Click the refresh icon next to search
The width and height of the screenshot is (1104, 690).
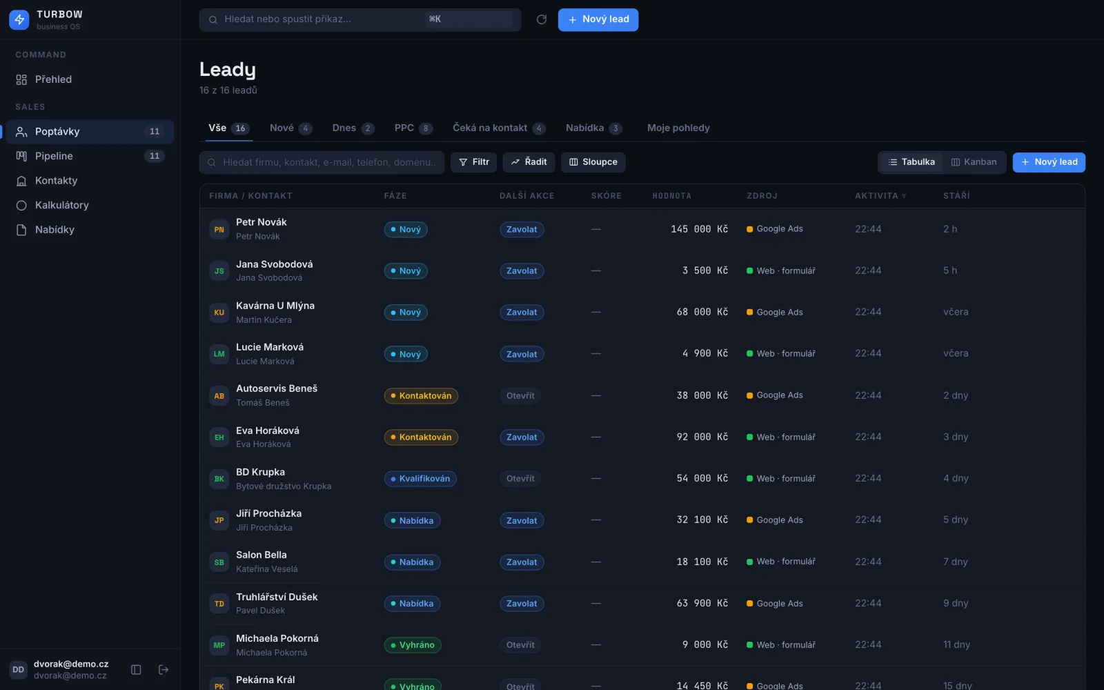click(542, 19)
